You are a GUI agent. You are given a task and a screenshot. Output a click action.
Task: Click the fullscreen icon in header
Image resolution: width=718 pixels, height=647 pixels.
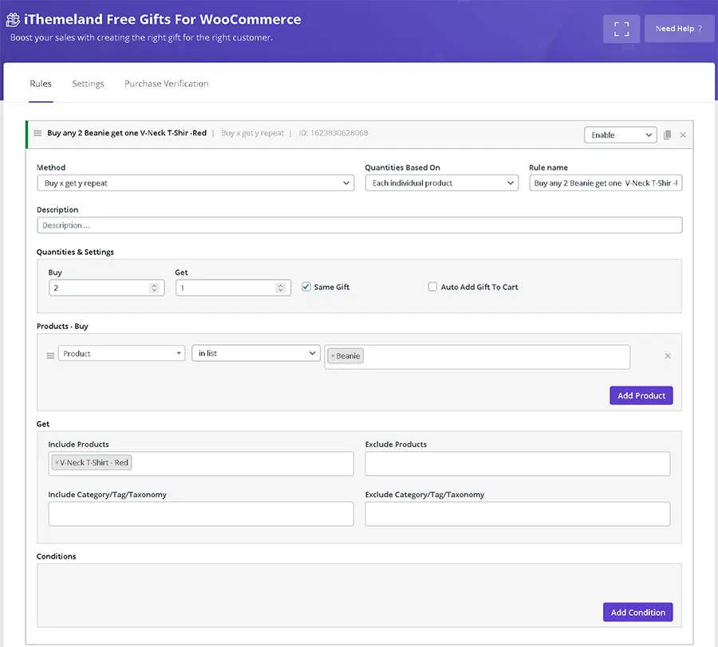(621, 29)
